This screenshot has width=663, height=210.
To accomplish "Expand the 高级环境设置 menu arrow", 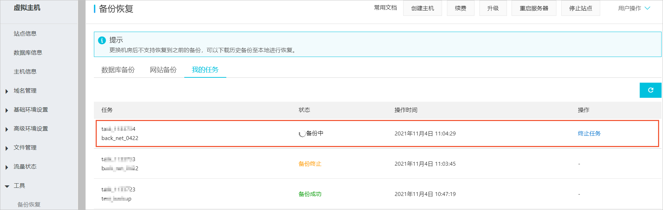I will (x=7, y=129).
